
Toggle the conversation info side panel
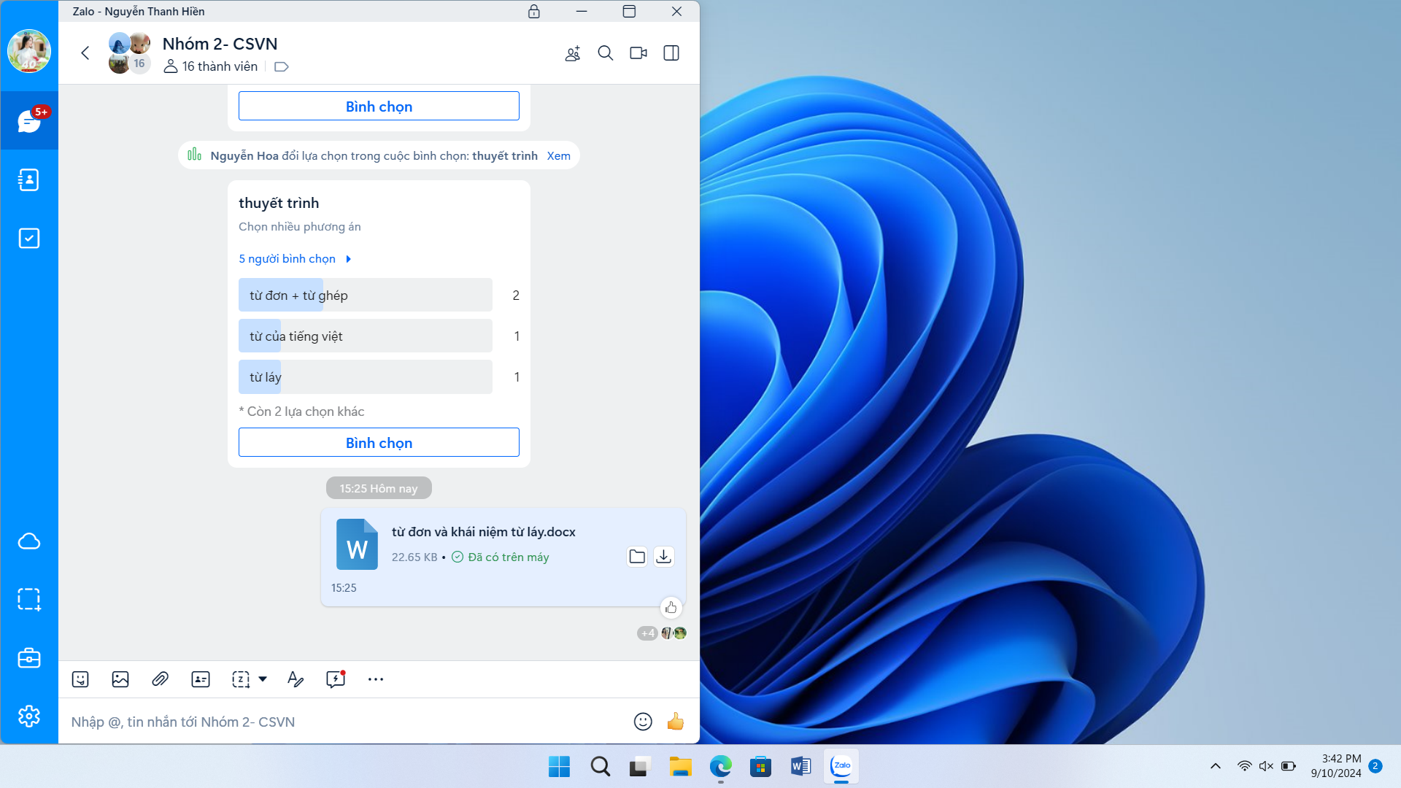[x=671, y=53]
